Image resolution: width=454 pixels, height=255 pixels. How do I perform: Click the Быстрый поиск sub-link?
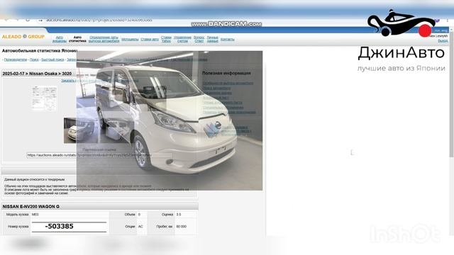52,59
